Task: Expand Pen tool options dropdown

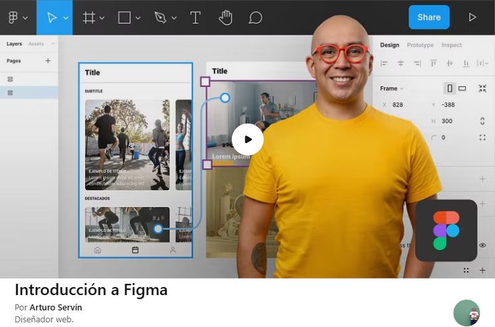Action: tap(174, 18)
